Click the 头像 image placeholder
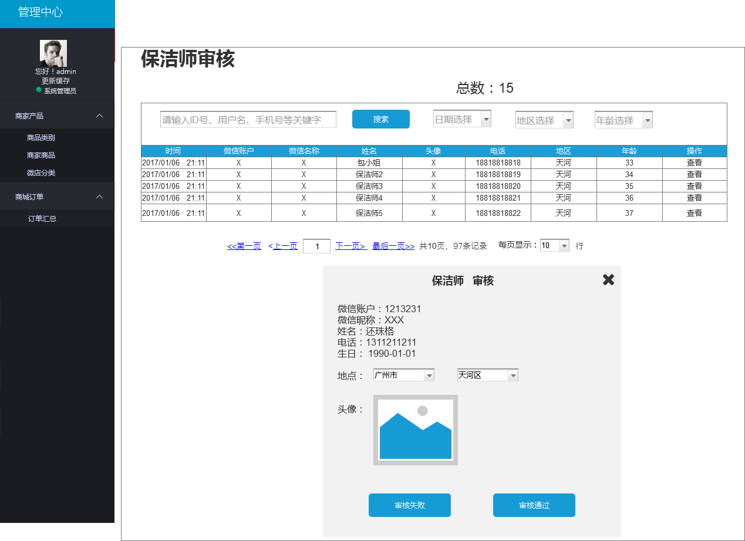745x541 pixels. click(x=415, y=430)
